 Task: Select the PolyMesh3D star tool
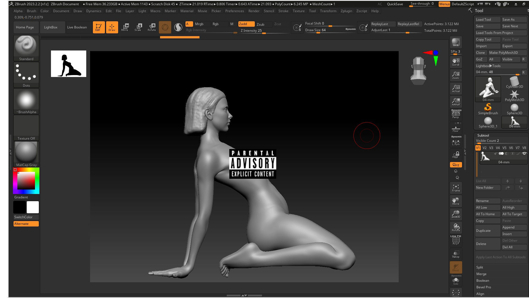514,96
